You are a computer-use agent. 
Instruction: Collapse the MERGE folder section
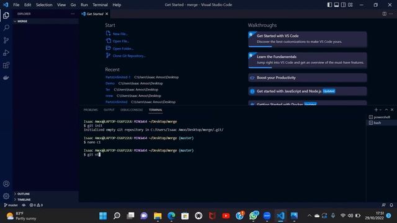[46, 21]
